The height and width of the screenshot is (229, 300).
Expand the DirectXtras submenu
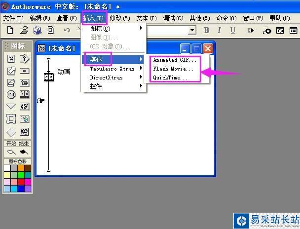113,77
